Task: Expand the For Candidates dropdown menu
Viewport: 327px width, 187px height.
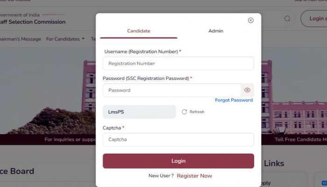Action: pyautogui.click(x=63, y=39)
